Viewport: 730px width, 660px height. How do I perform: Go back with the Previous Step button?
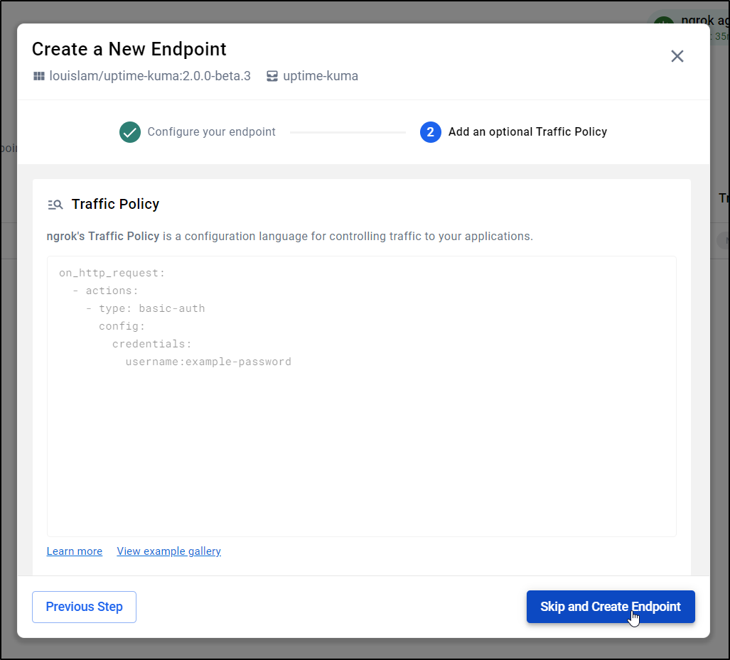click(x=84, y=607)
